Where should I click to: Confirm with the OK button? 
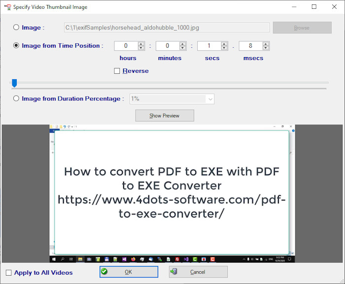pyautogui.click(x=129, y=272)
